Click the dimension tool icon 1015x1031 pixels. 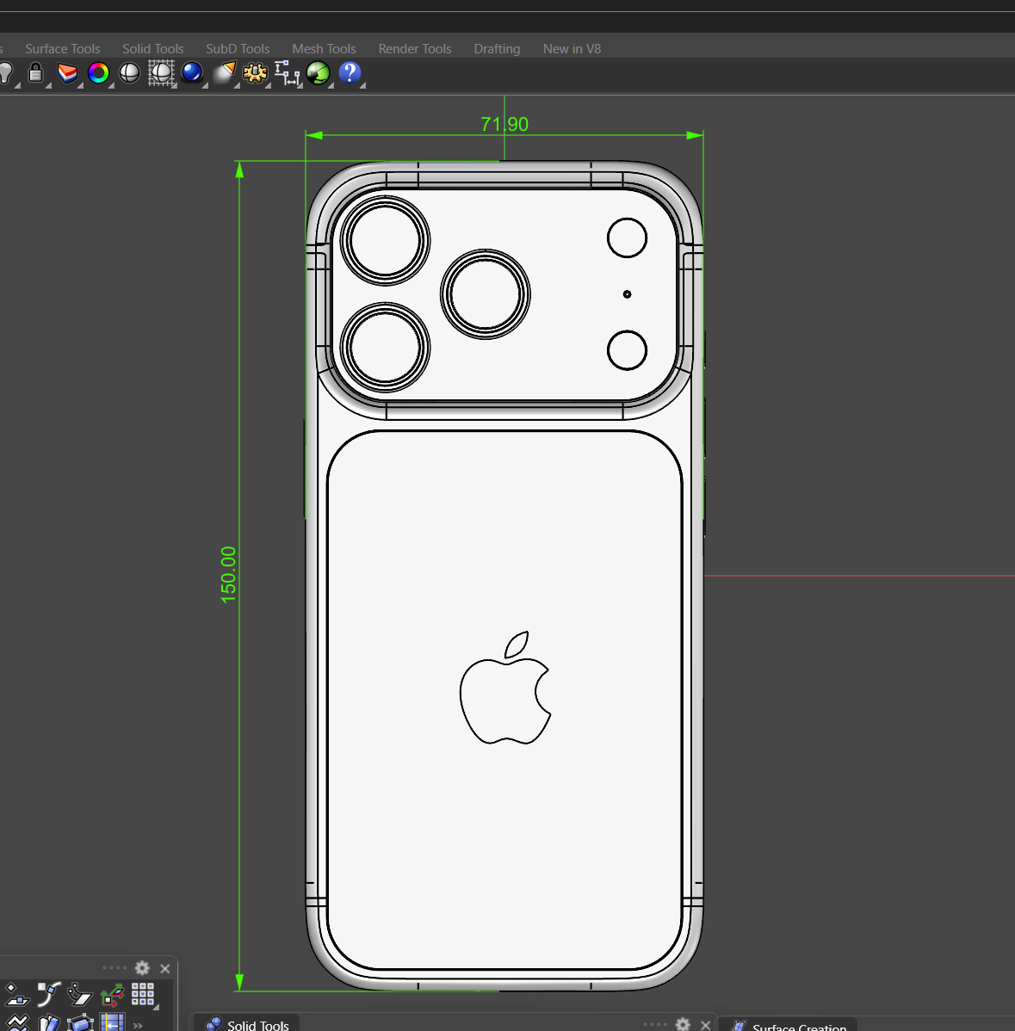pyautogui.click(x=287, y=73)
